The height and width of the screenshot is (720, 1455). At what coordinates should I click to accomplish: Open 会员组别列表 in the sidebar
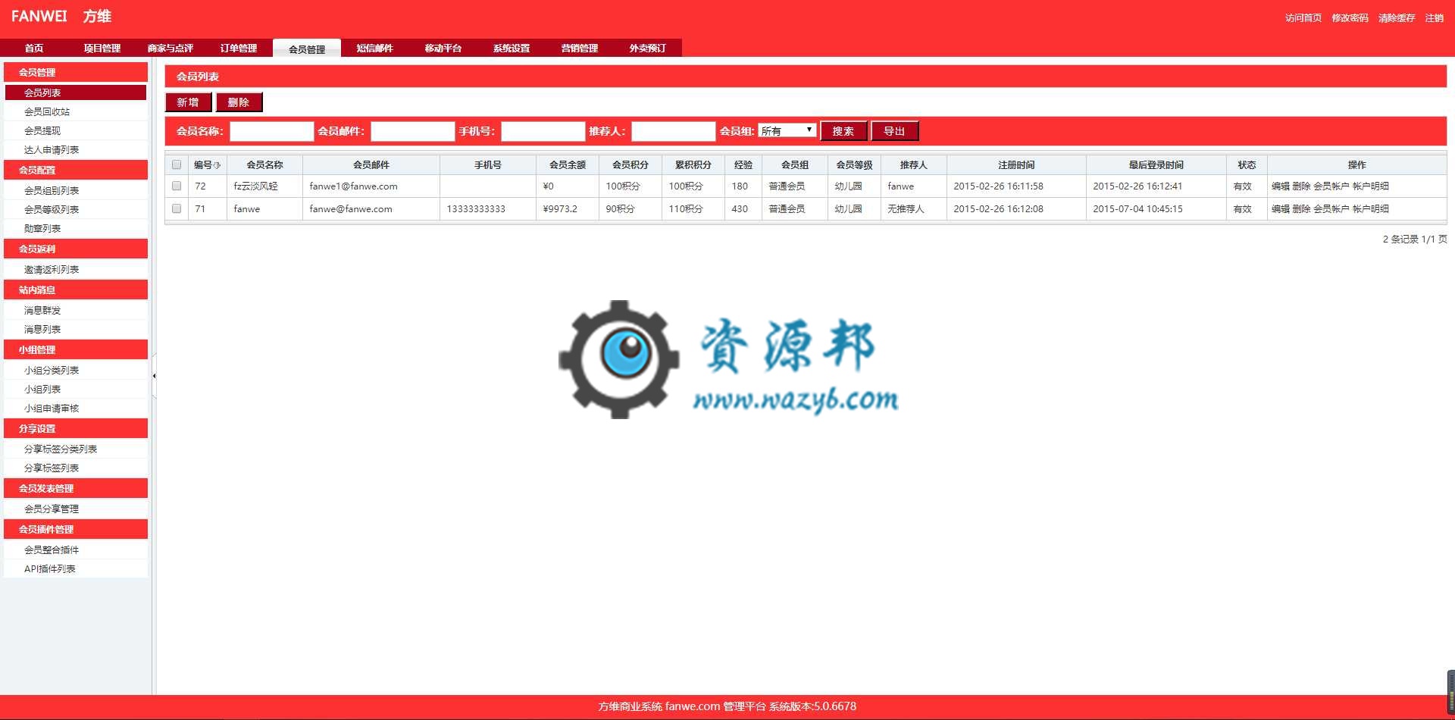tap(76, 190)
